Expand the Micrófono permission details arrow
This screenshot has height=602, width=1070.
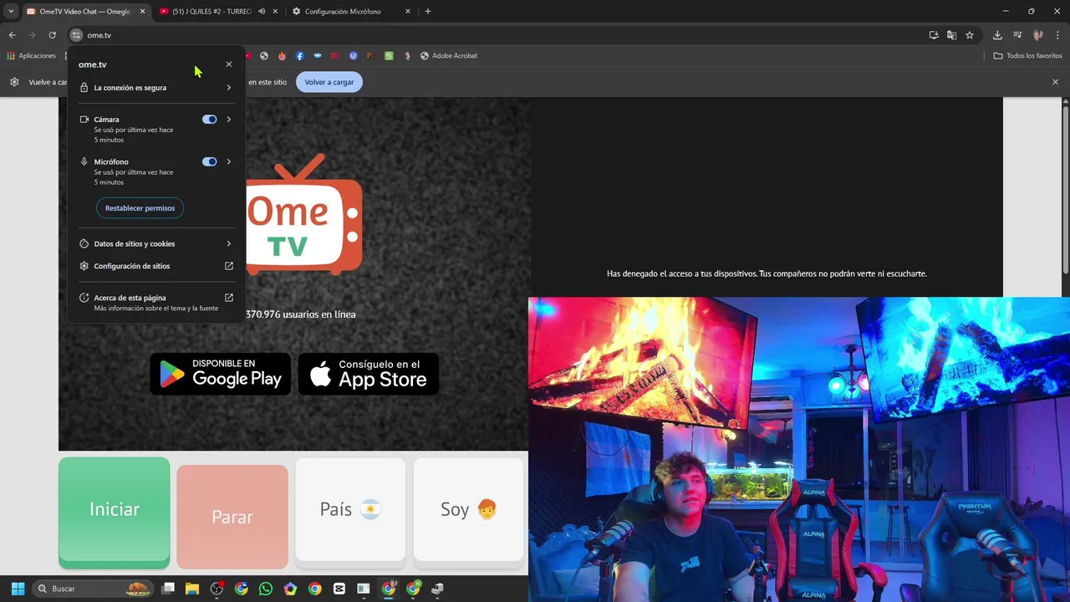pyautogui.click(x=229, y=162)
